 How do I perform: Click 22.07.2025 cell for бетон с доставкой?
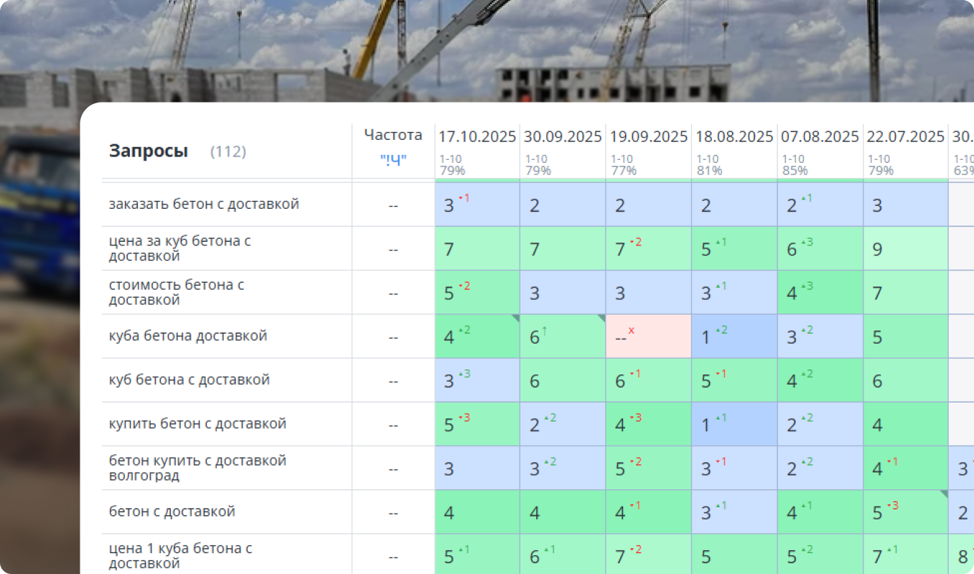tap(906, 512)
